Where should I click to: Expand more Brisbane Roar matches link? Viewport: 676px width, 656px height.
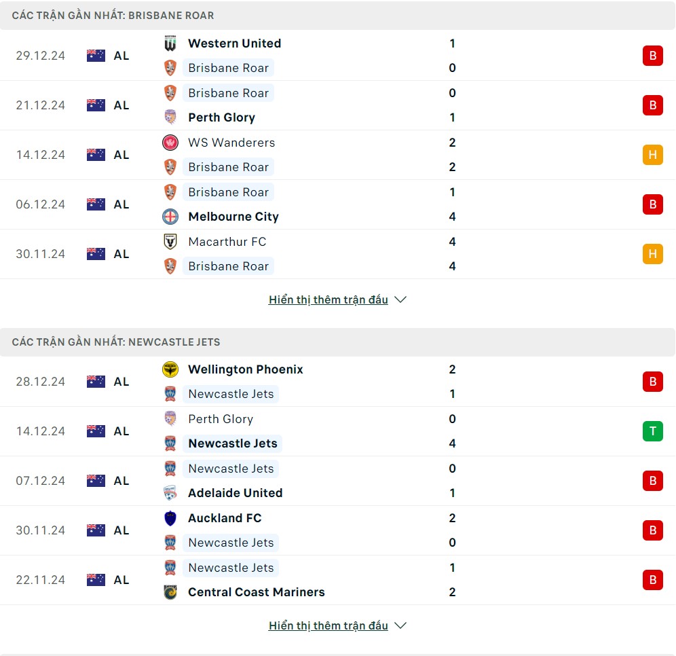pos(328,299)
